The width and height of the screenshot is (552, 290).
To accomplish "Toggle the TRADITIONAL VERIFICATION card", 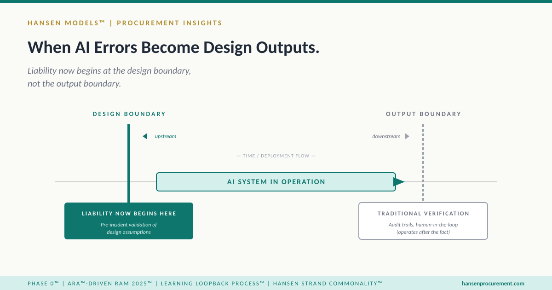I will tap(423, 221).
